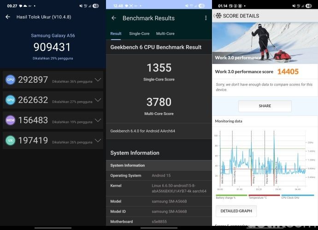Tap the CPU score icon in AnTuTu

pos(10,80)
